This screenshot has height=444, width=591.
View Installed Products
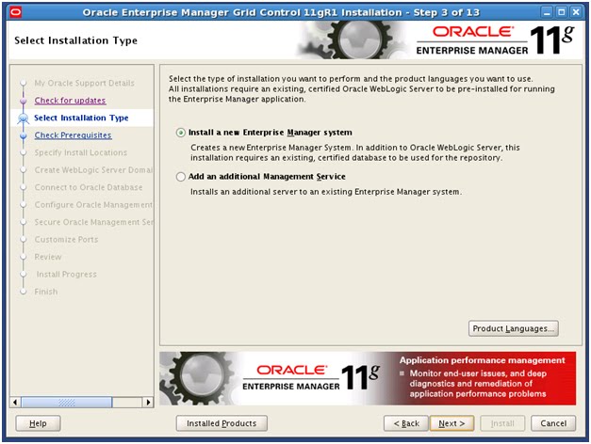point(222,423)
